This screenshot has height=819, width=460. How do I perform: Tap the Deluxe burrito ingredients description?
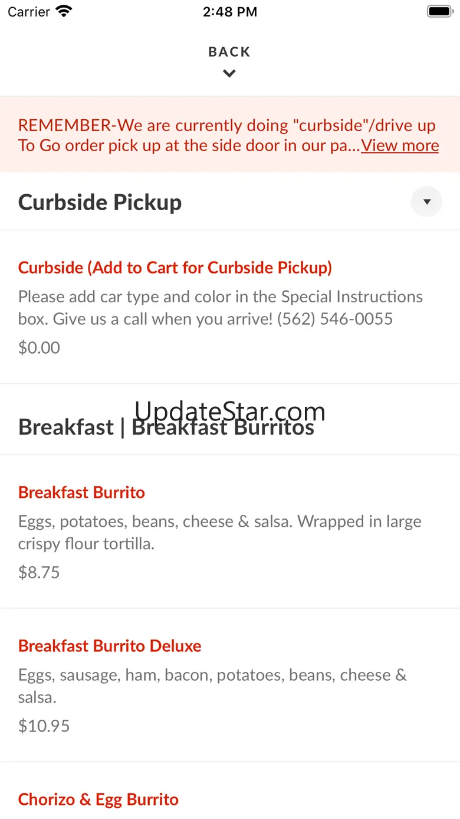pyautogui.click(x=212, y=686)
